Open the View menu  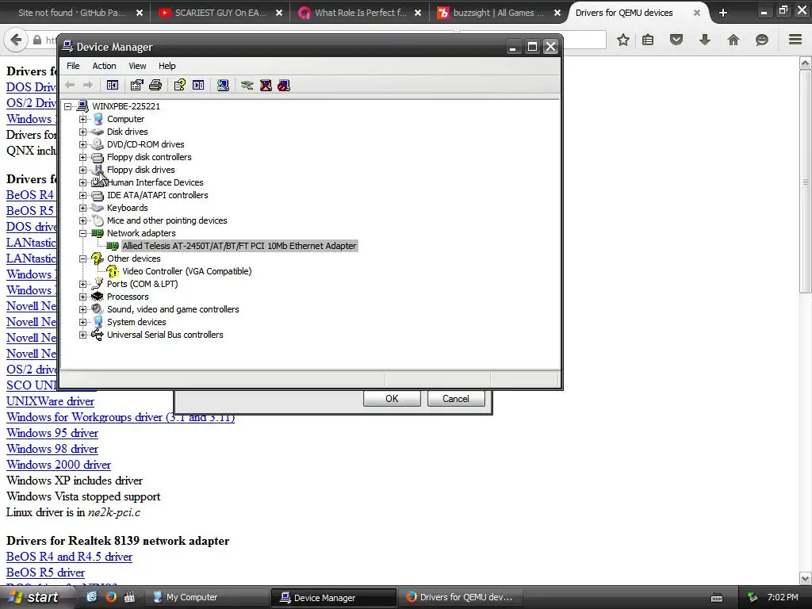click(137, 66)
